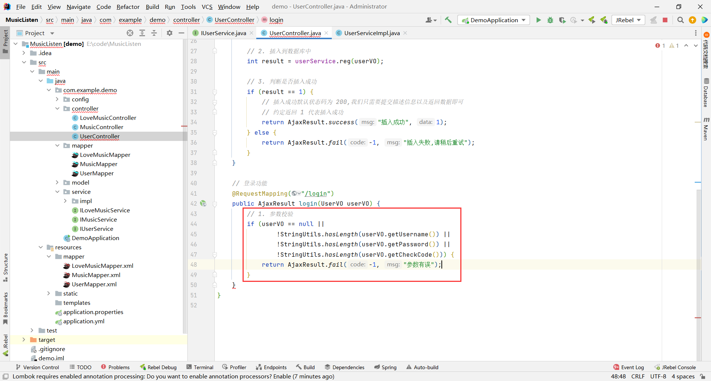Screen dimensions: 711x381
Task: Click the green Run button in toolbar
Action: (538, 20)
